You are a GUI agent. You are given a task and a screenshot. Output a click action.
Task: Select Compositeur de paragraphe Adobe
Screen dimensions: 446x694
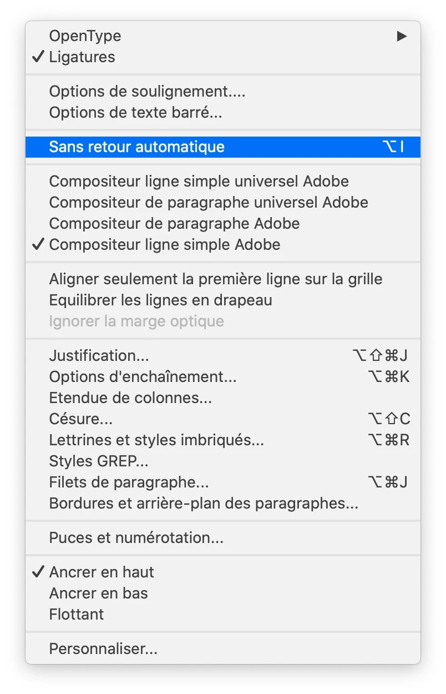click(174, 224)
